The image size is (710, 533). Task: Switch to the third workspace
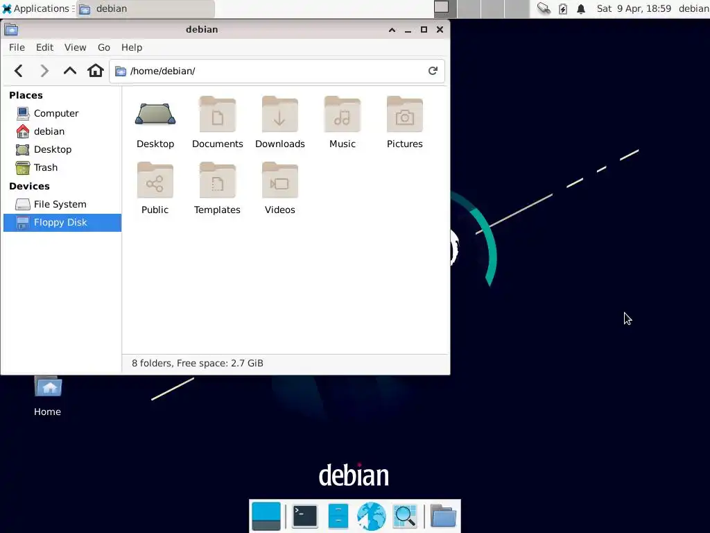493,8
